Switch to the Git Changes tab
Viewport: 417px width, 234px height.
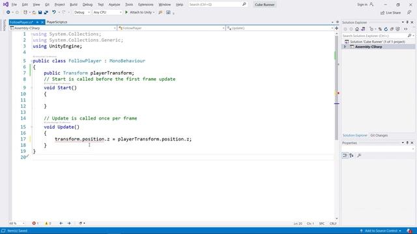[379, 135]
